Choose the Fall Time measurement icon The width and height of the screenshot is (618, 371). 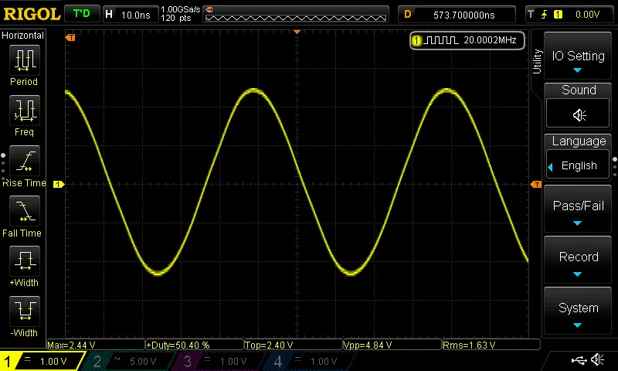pos(24,212)
